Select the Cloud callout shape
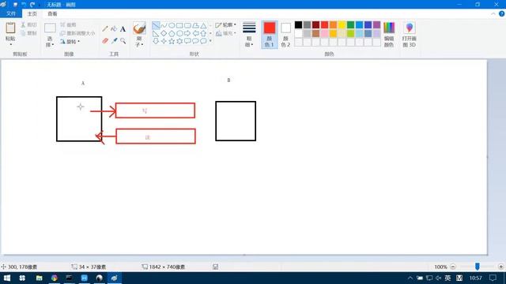The width and height of the screenshot is (506, 284). pos(203,41)
